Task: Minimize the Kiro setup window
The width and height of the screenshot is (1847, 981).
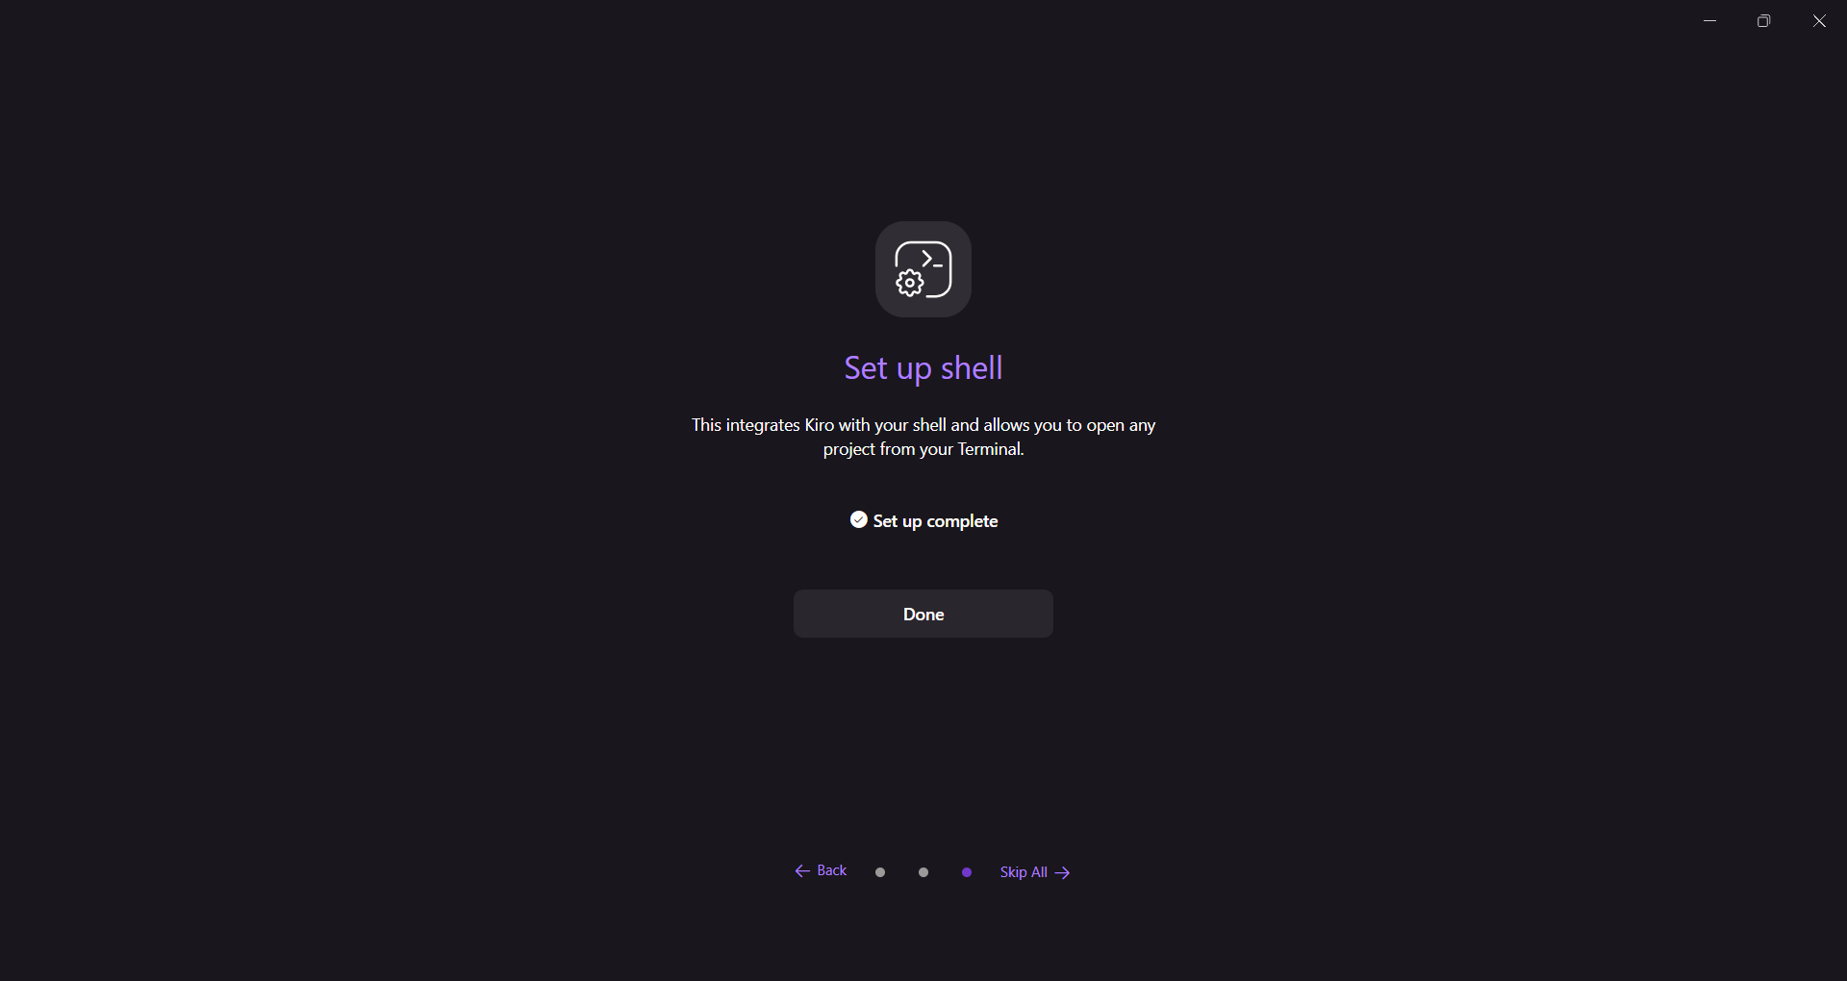Action: click(x=1709, y=21)
